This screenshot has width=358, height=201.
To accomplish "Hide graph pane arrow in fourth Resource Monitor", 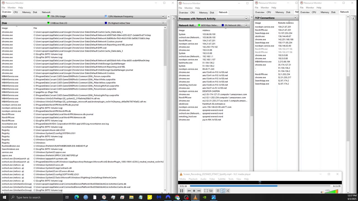I will coord(353,18).
